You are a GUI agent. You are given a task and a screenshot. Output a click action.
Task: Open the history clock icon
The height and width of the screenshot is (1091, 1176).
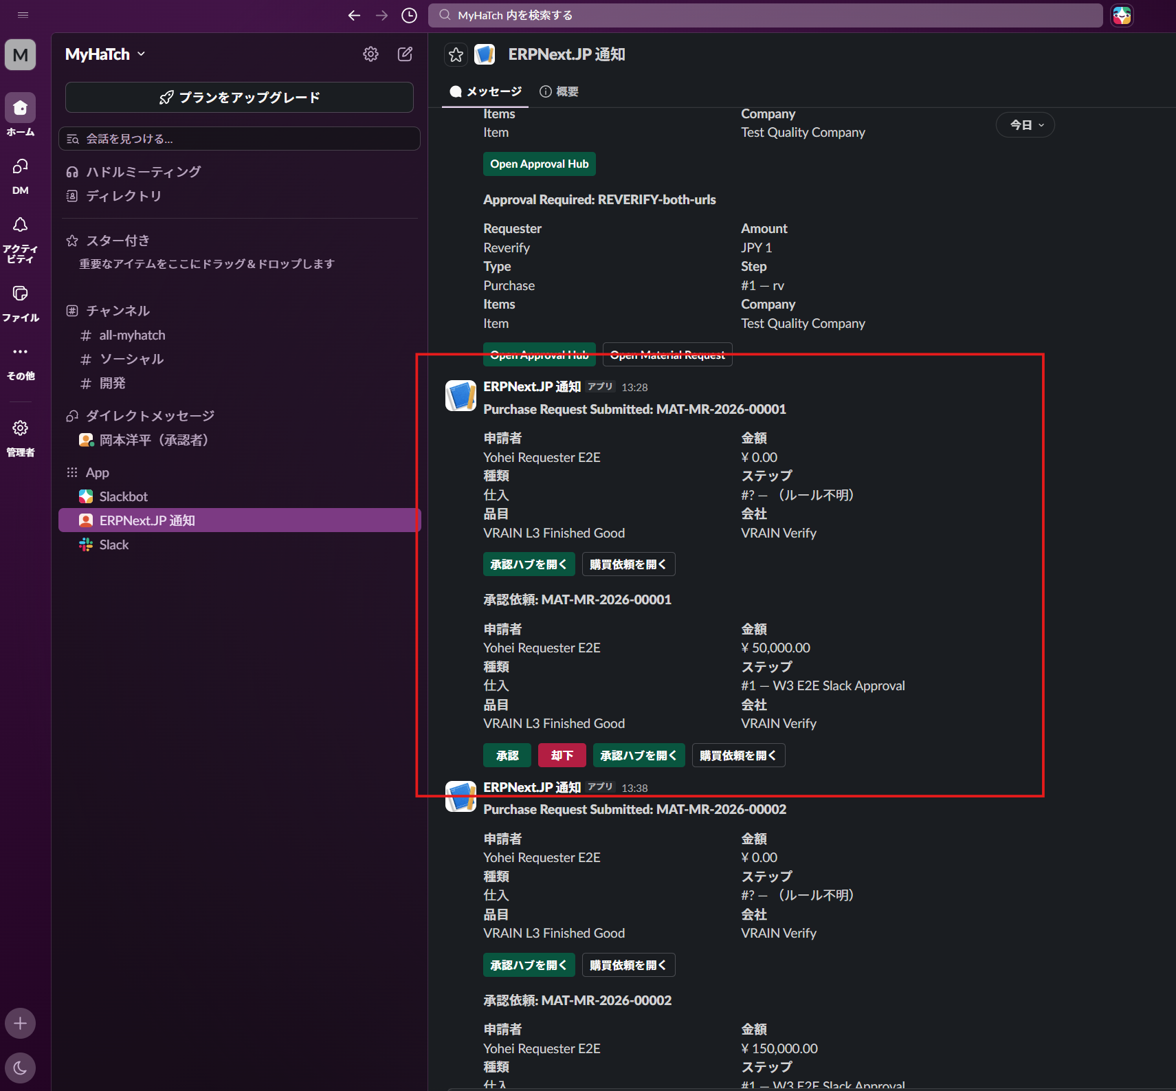click(409, 15)
